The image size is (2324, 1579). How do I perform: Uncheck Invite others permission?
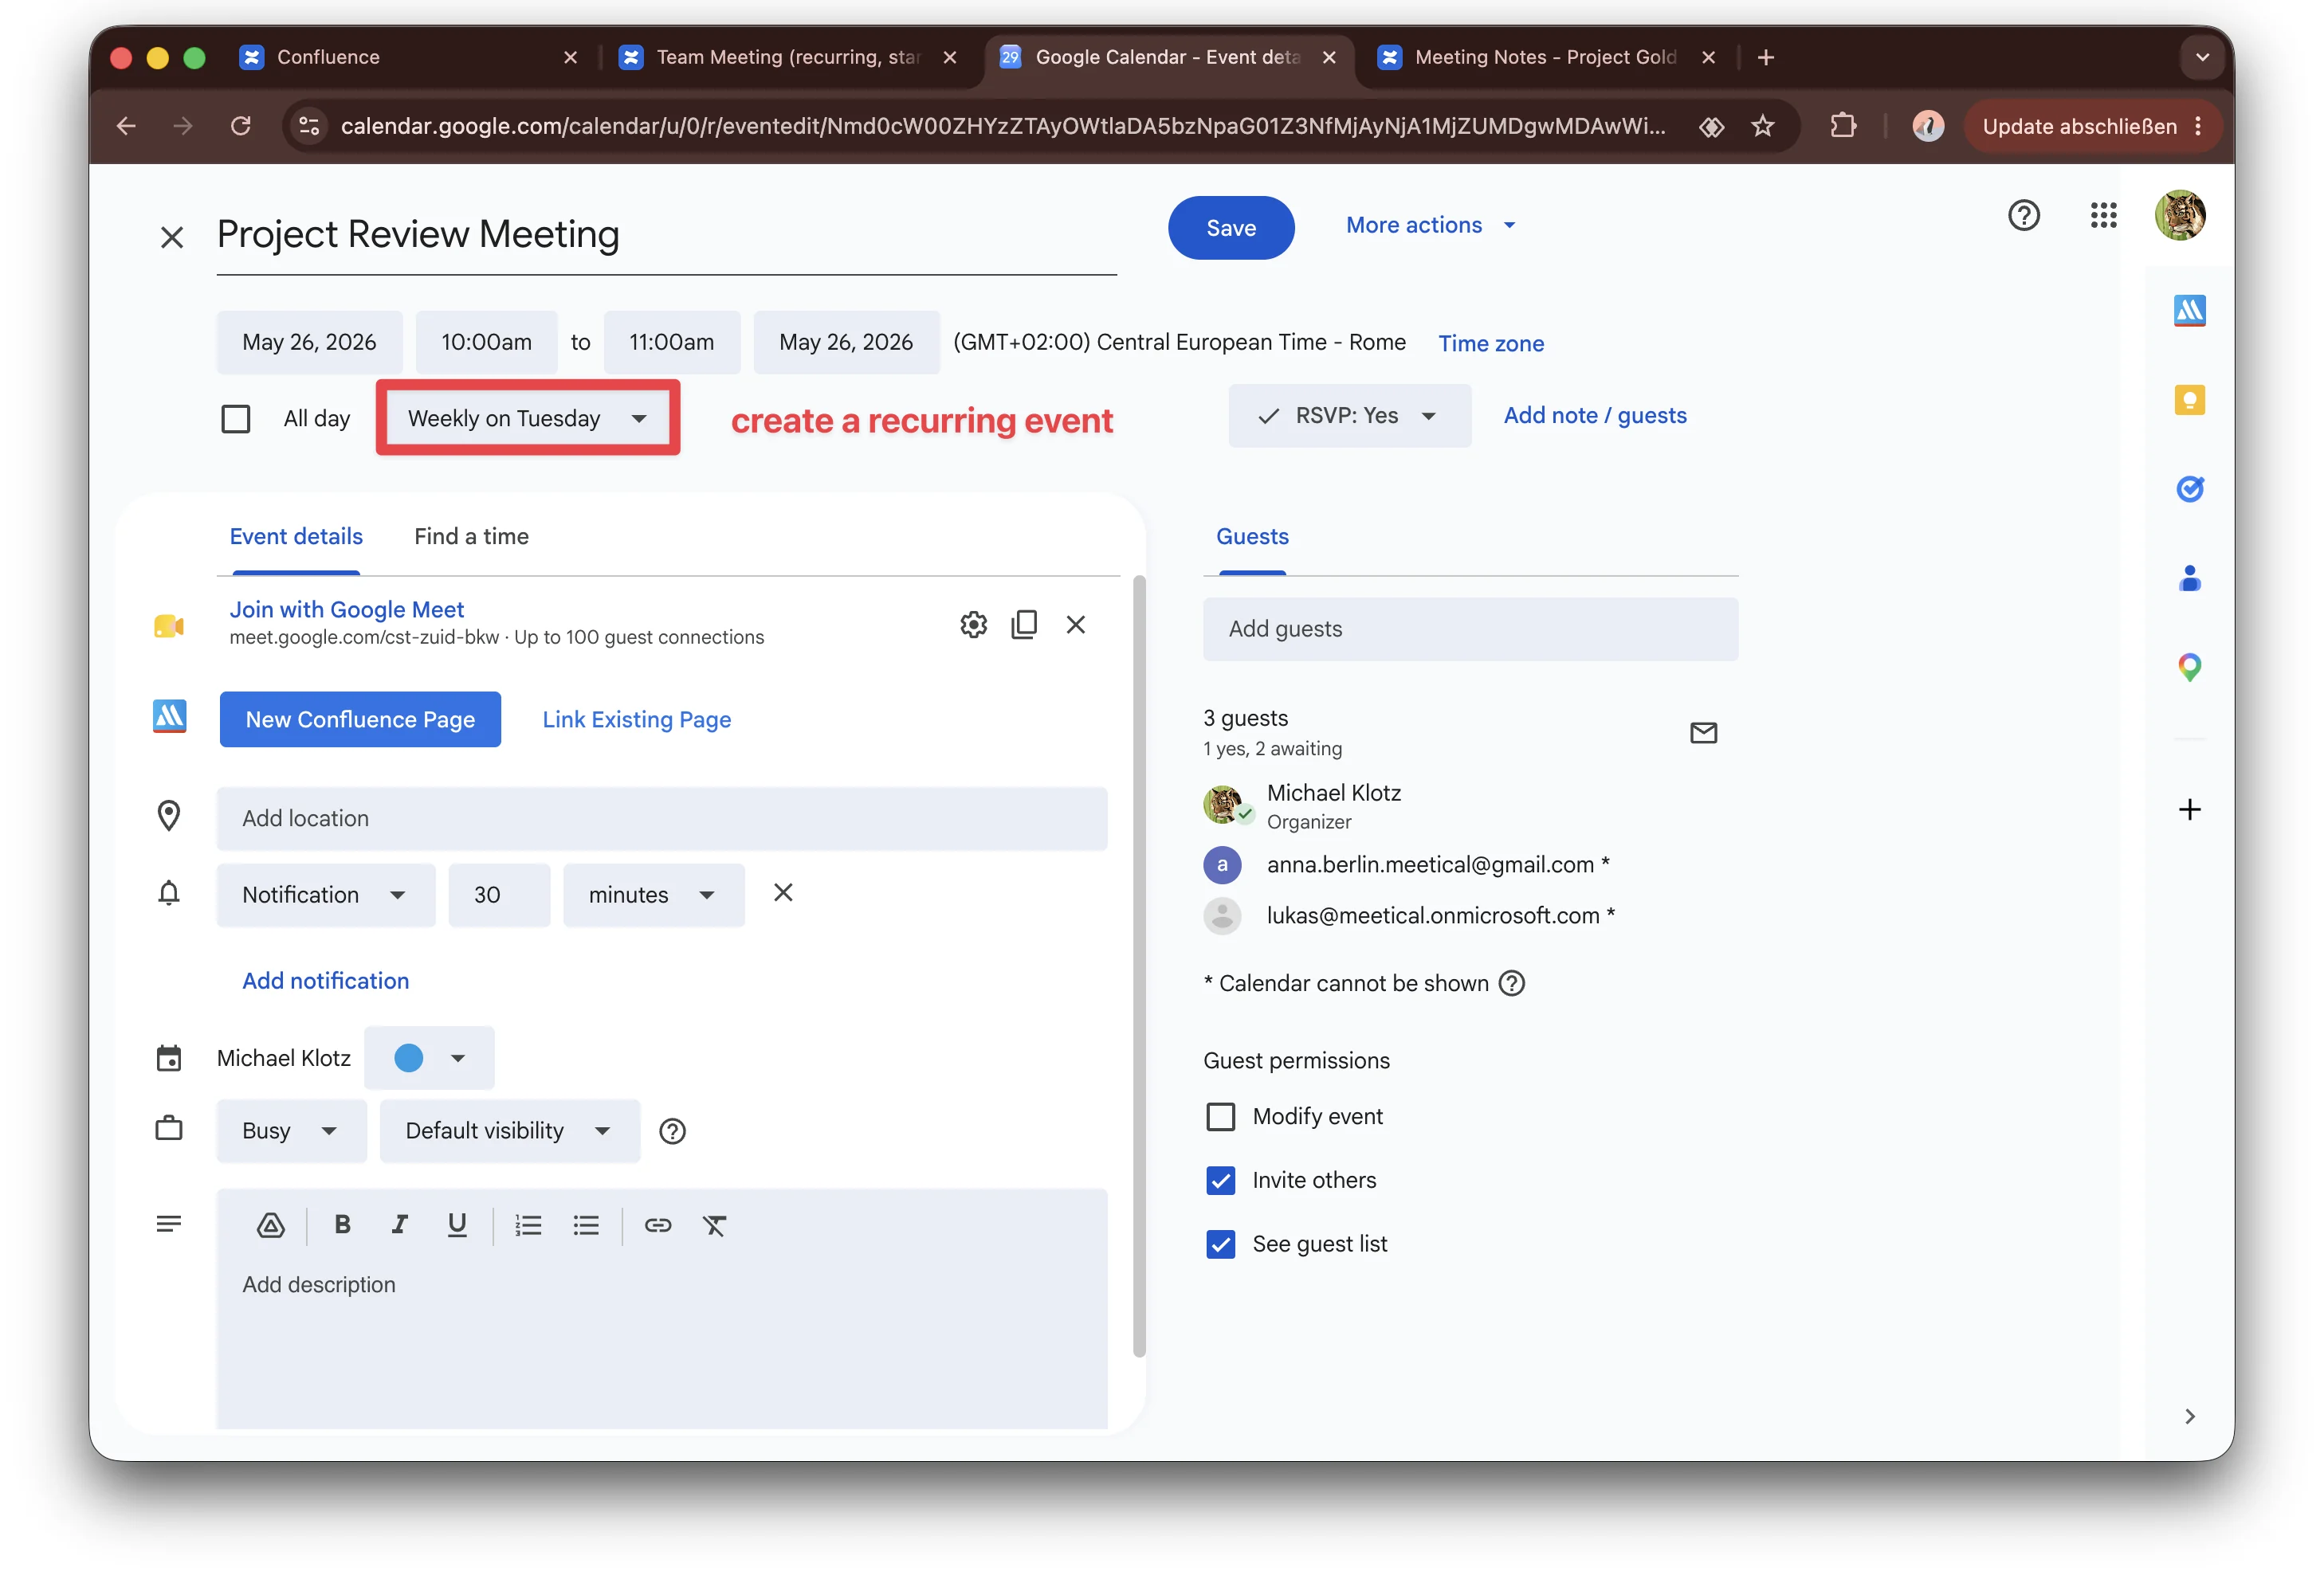(1220, 1180)
